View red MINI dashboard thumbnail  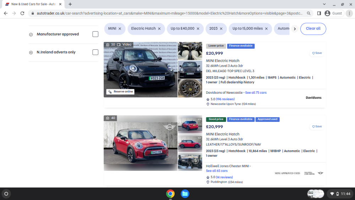(x=190, y=162)
